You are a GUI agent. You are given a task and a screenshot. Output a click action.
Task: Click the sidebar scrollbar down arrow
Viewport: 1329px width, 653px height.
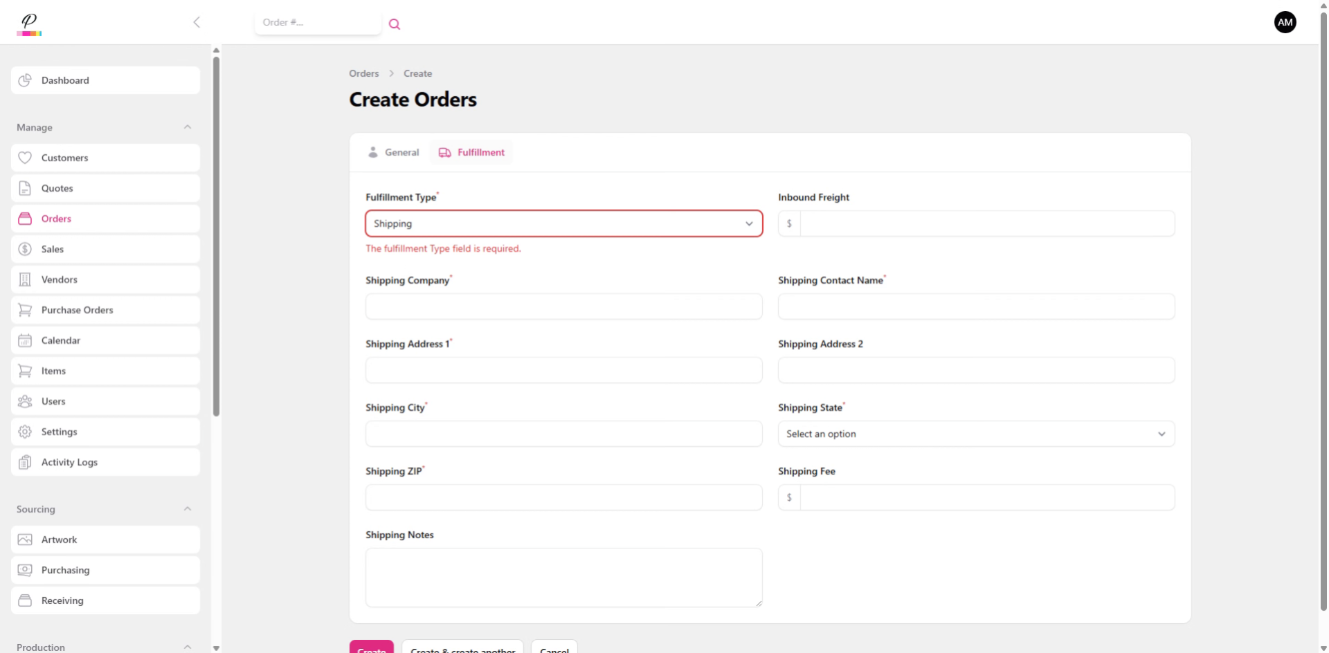pyautogui.click(x=216, y=647)
